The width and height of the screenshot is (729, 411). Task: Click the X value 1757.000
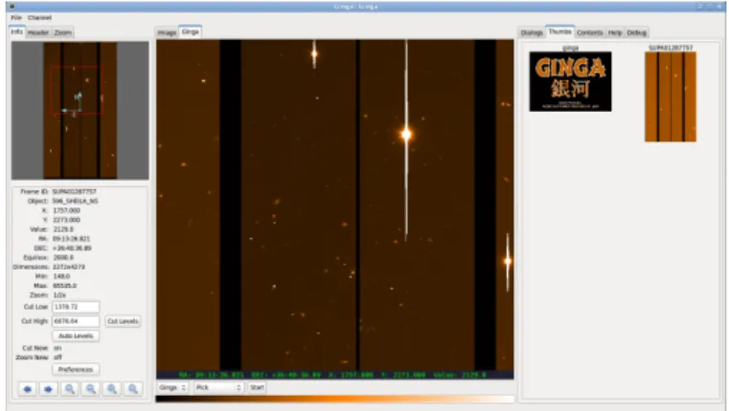pyautogui.click(x=66, y=210)
